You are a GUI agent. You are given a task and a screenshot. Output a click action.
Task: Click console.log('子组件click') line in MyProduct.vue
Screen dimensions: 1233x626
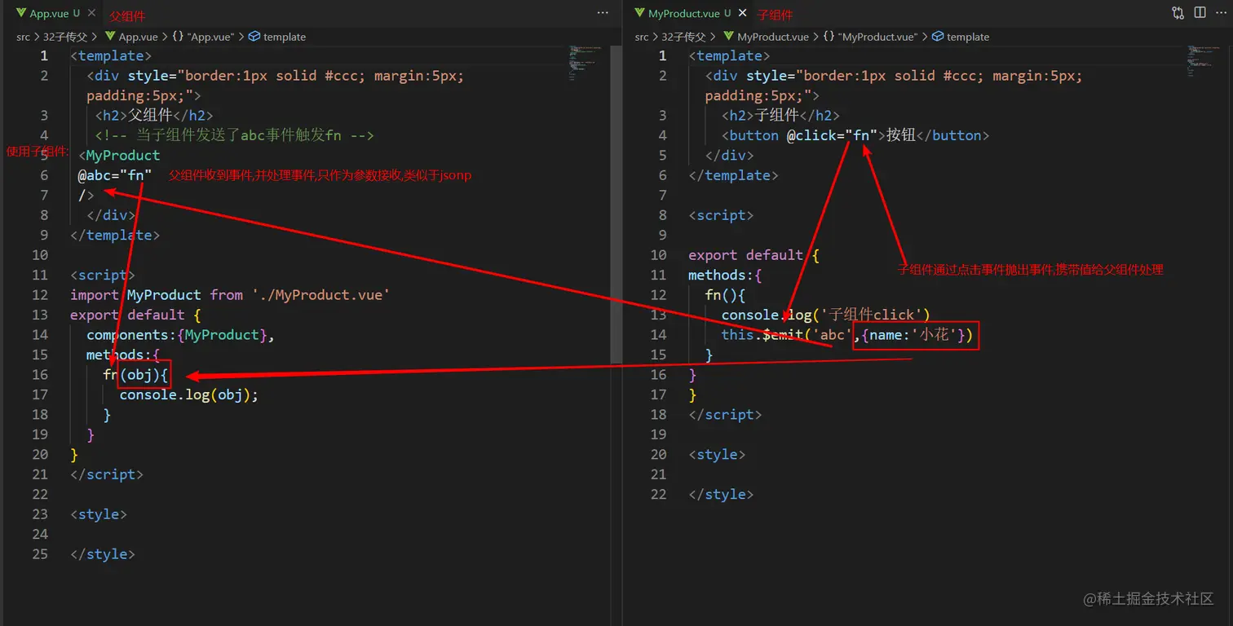(826, 315)
